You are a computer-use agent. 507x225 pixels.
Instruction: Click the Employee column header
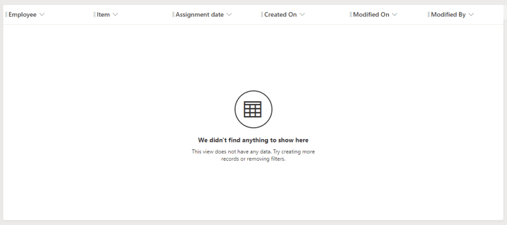click(x=22, y=15)
